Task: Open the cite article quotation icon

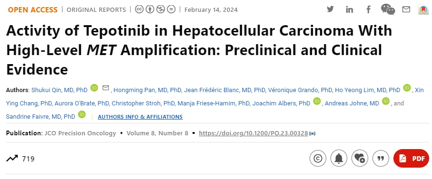Action: (381, 159)
